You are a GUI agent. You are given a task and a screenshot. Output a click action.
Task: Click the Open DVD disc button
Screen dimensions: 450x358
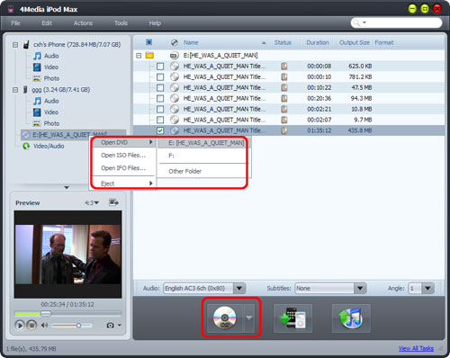coord(225,318)
